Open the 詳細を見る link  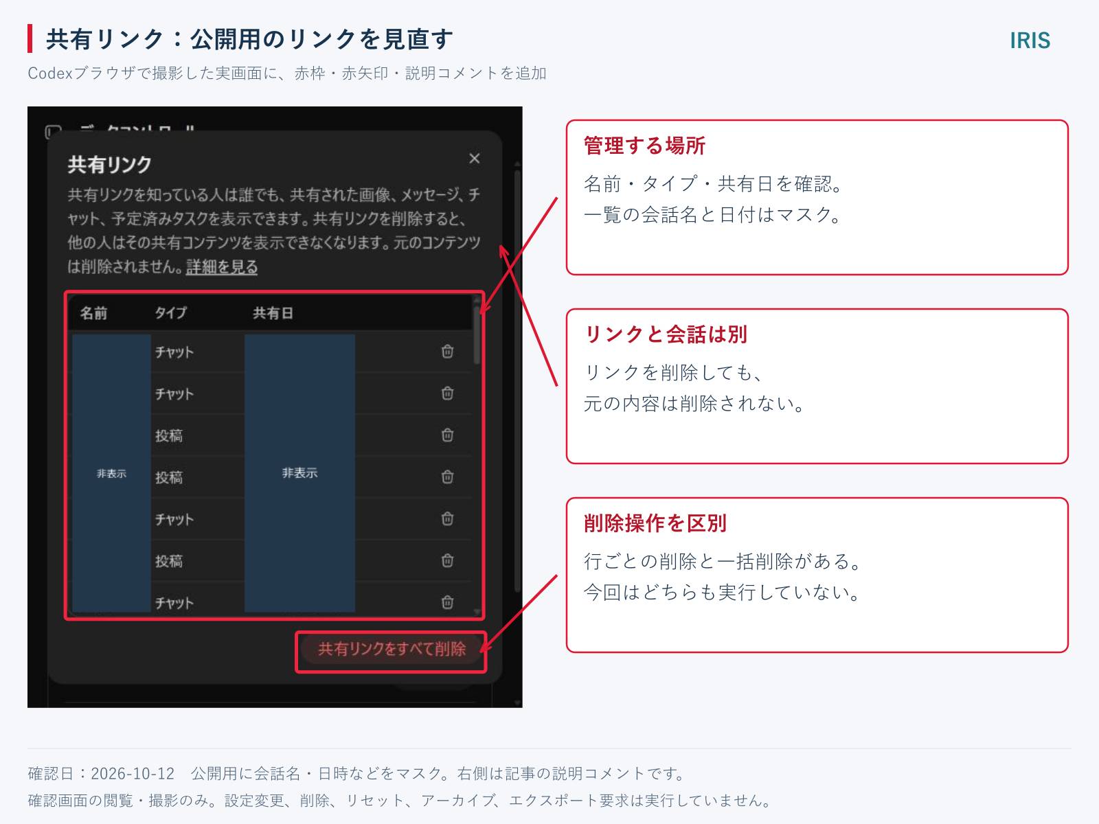coord(222,266)
